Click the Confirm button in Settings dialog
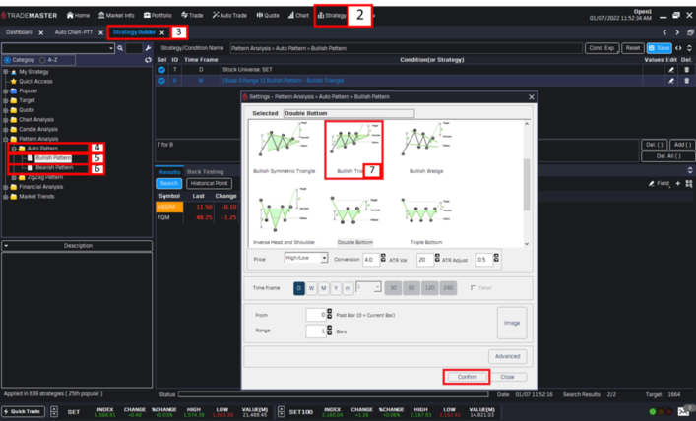The width and height of the screenshot is (696, 421). pos(467,376)
